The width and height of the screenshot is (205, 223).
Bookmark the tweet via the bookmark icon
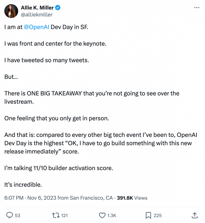(148, 215)
